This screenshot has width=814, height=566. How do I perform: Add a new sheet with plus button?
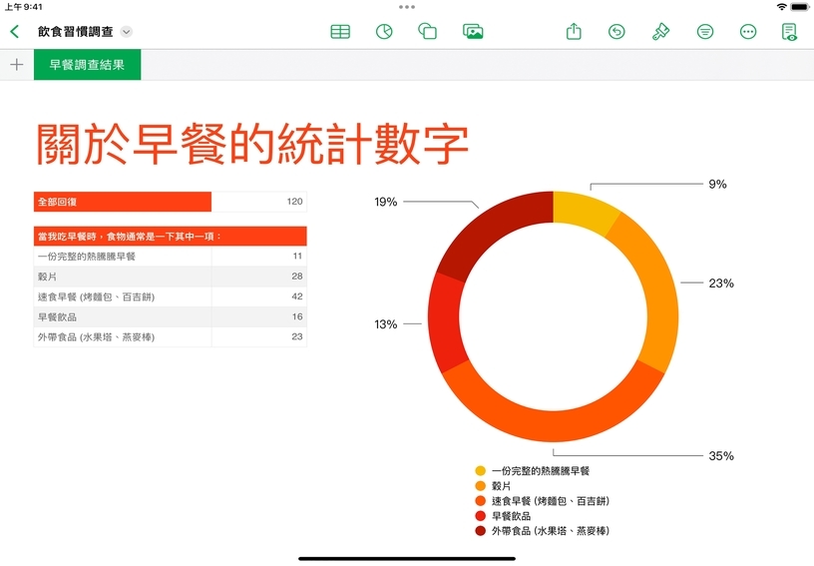(x=16, y=65)
